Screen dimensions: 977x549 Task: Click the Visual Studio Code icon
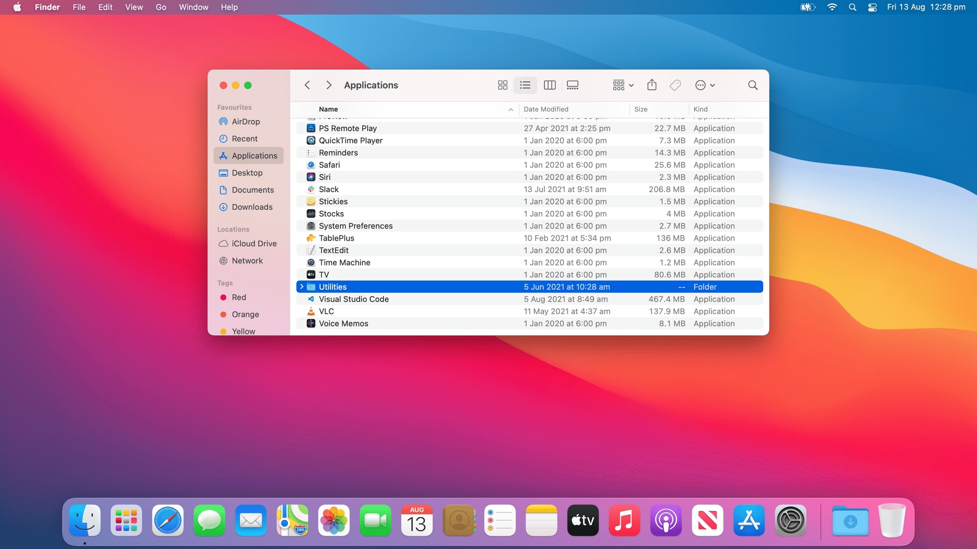(x=311, y=299)
